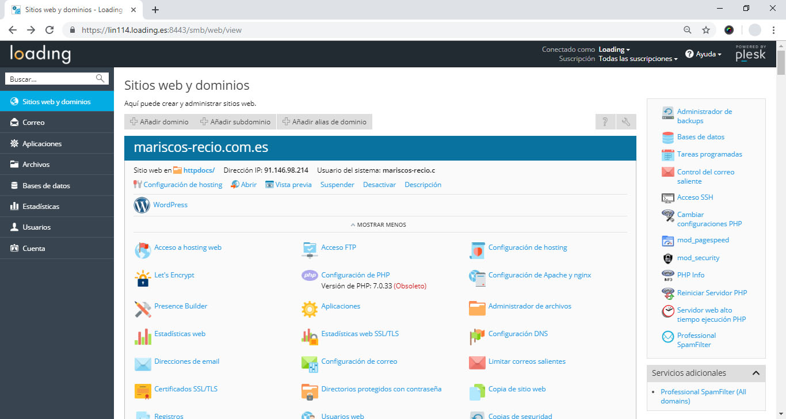Open Let's Encrypt padlock icon
The height and width of the screenshot is (419, 786).
pyautogui.click(x=142, y=279)
